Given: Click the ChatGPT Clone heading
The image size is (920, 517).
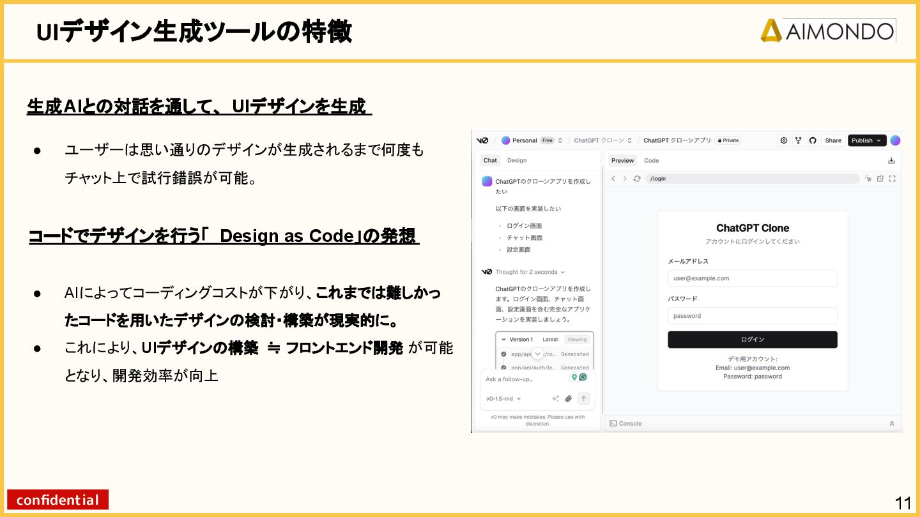Looking at the screenshot, I should click(x=753, y=228).
